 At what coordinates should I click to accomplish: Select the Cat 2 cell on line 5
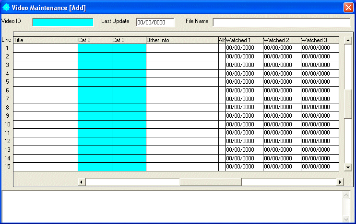click(x=95, y=82)
